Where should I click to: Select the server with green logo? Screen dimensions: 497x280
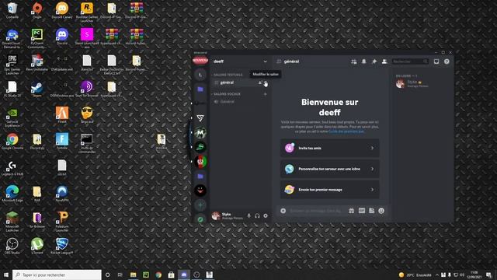point(200,147)
